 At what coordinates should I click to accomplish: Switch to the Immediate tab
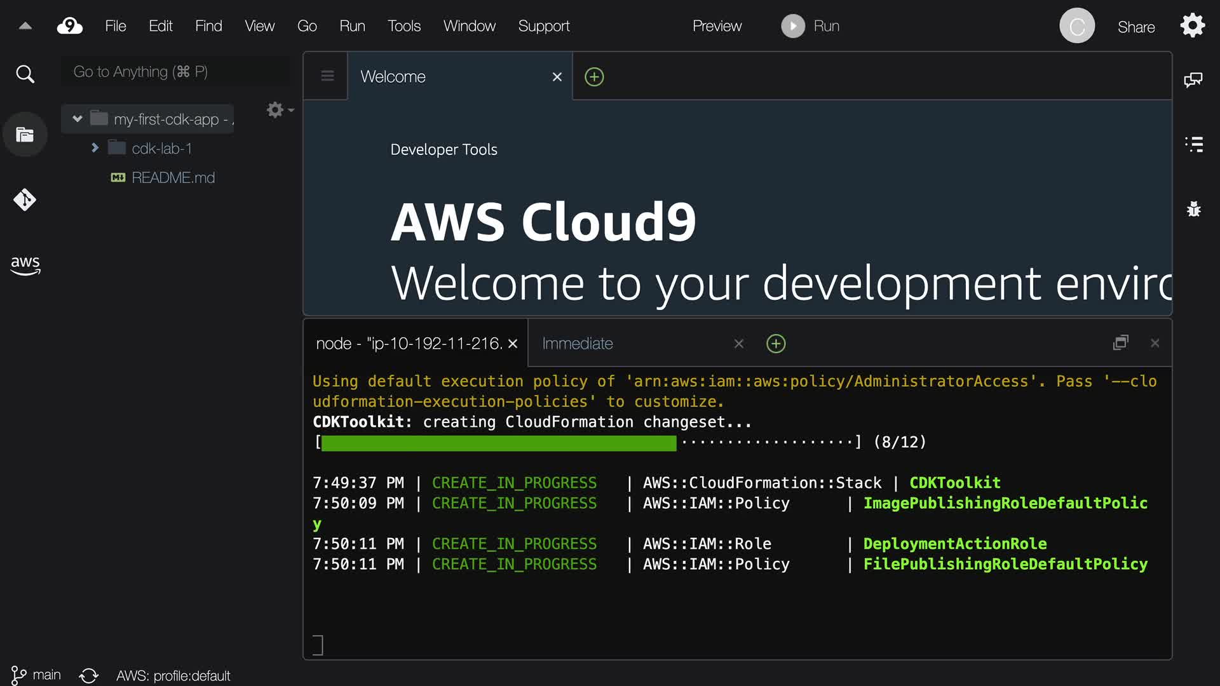click(577, 344)
